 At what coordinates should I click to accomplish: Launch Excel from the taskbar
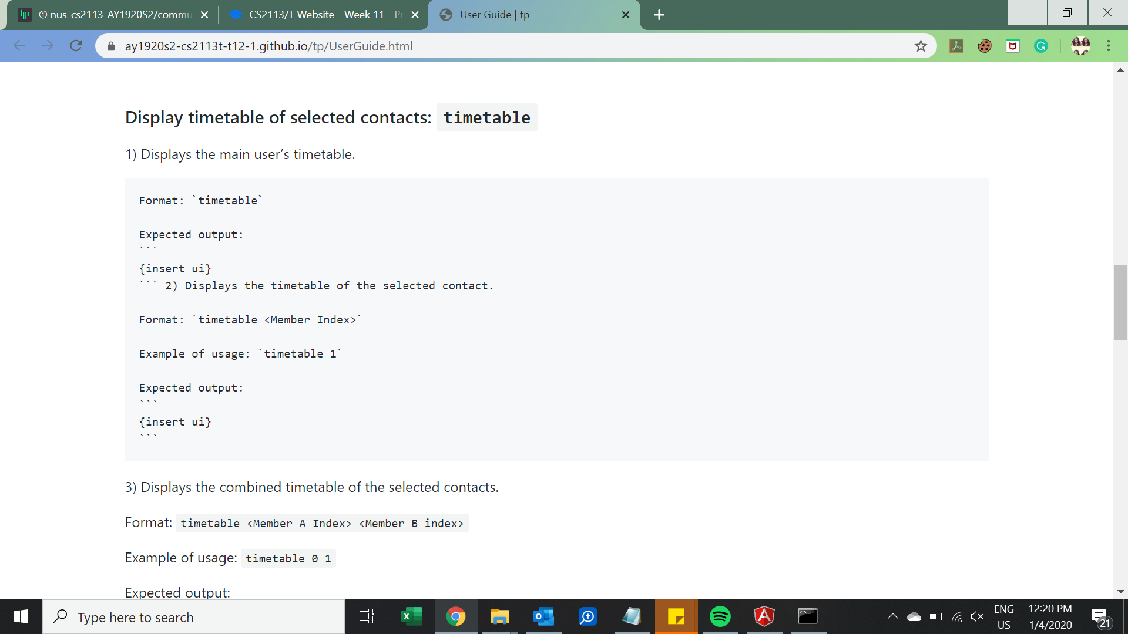tap(411, 616)
